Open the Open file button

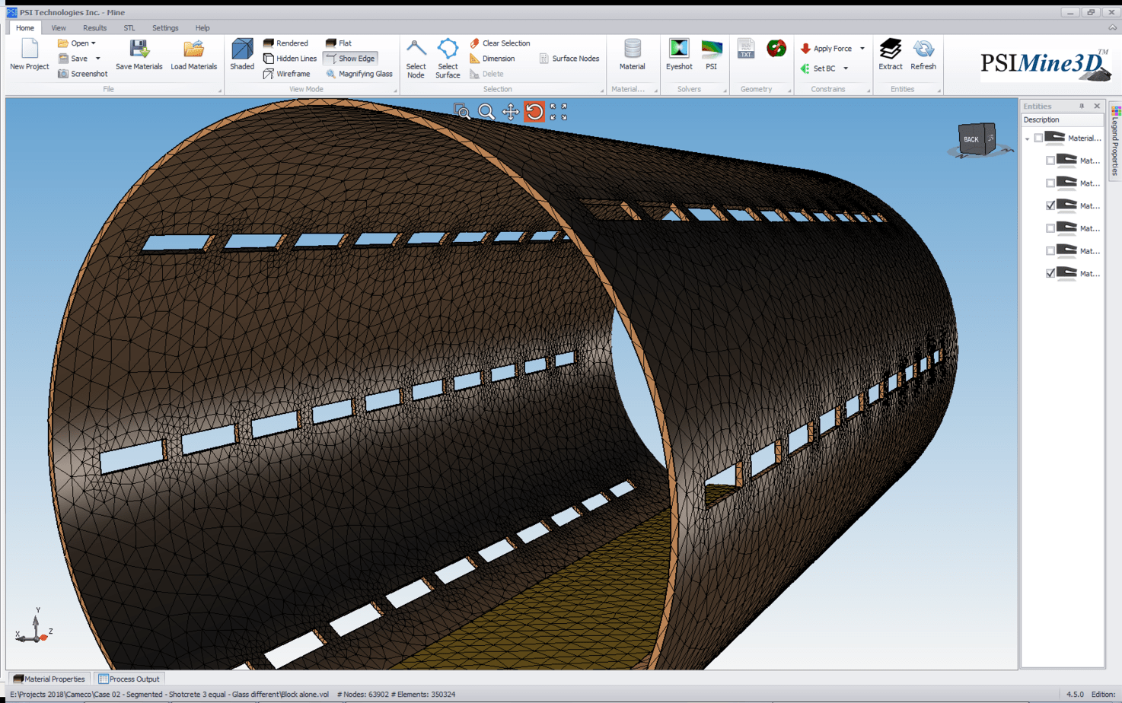click(x=73, y=43)
